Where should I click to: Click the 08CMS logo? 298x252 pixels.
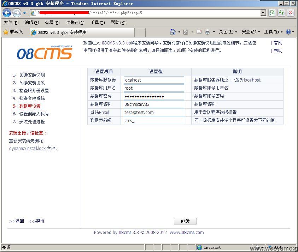[x=45, y=52]
